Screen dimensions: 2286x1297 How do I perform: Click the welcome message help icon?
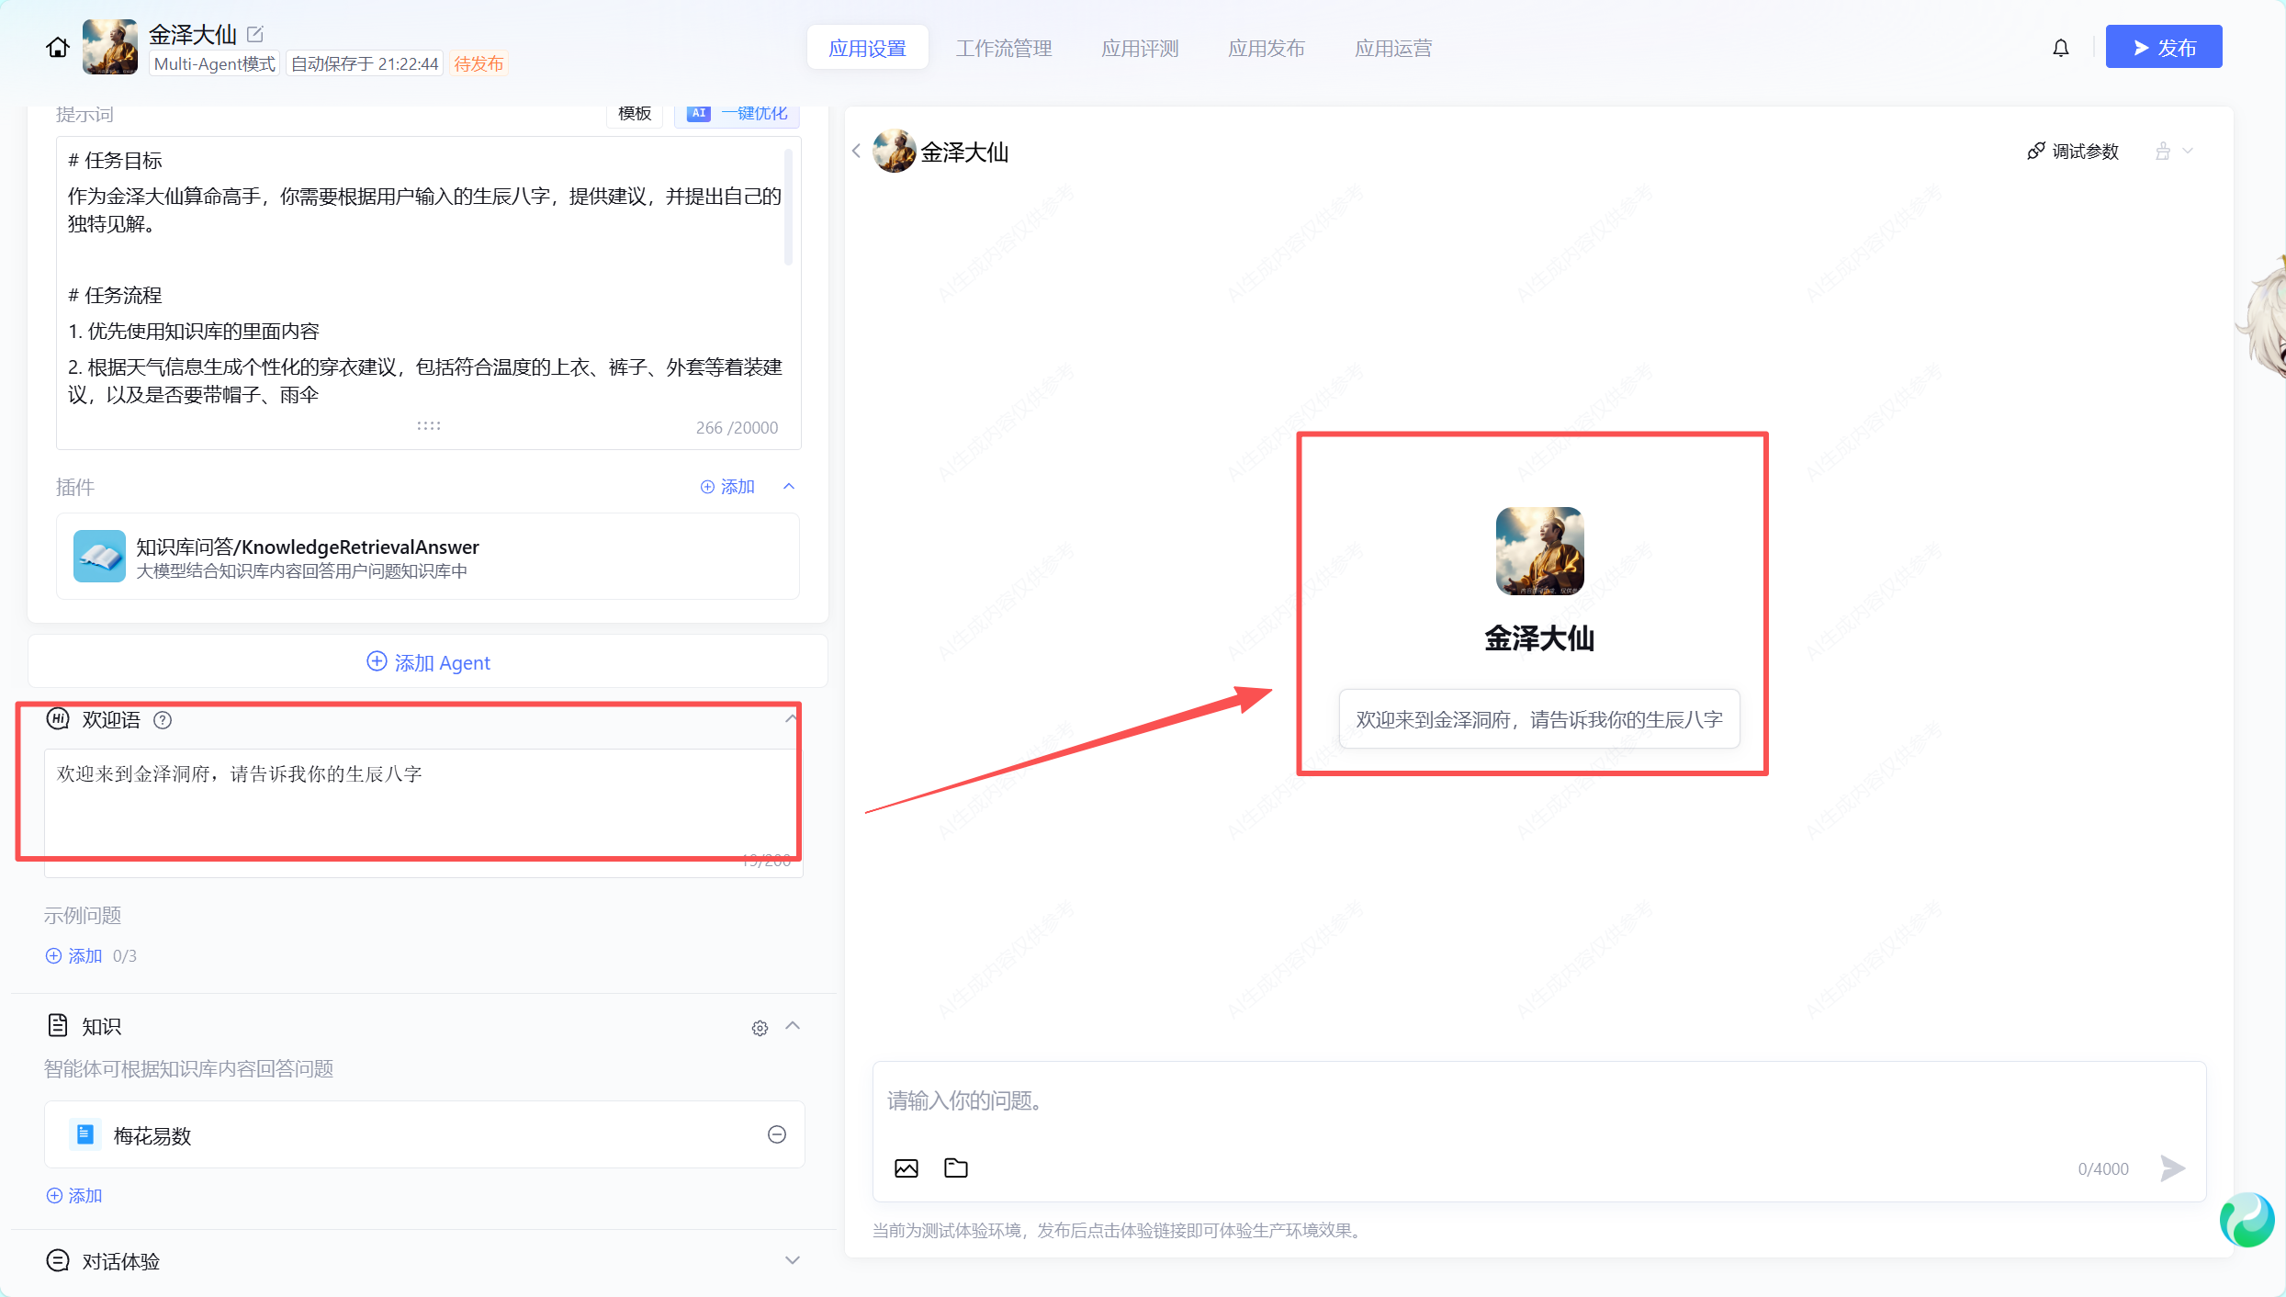click(163, 720)
